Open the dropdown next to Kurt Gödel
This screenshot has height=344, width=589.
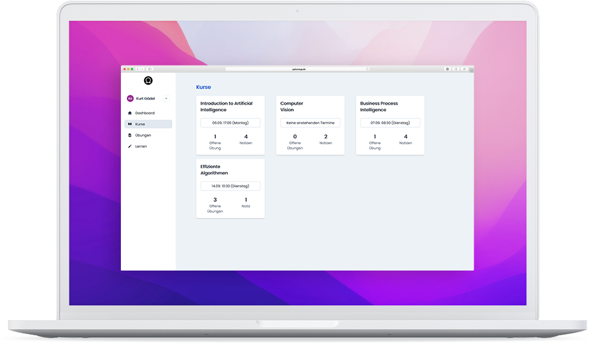[166, 99]
